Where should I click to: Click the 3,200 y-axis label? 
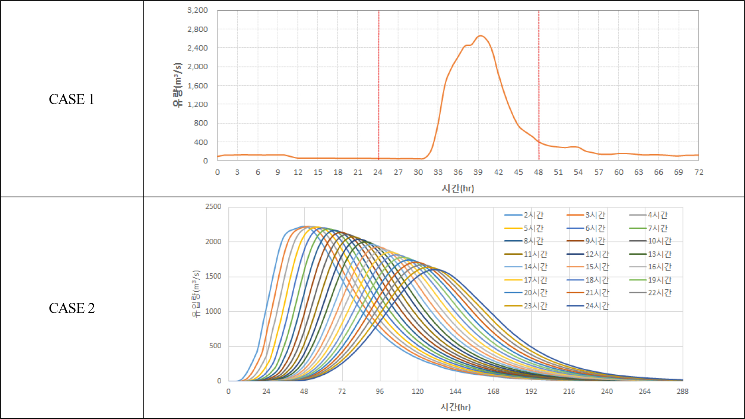coord(197,10)
